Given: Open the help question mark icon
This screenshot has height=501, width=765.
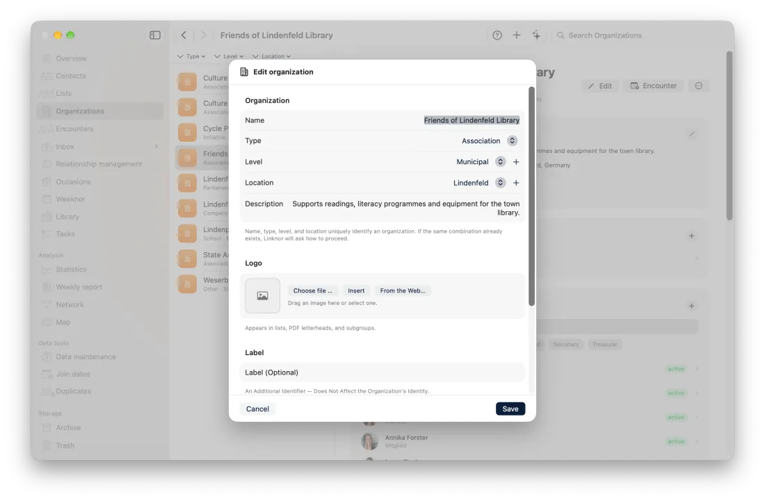Looking at the screenshot, I should tap(497, 35).
